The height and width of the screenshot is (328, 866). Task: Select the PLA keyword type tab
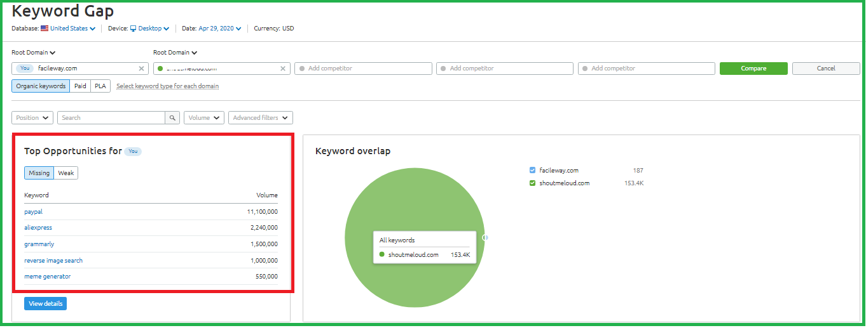100,86
